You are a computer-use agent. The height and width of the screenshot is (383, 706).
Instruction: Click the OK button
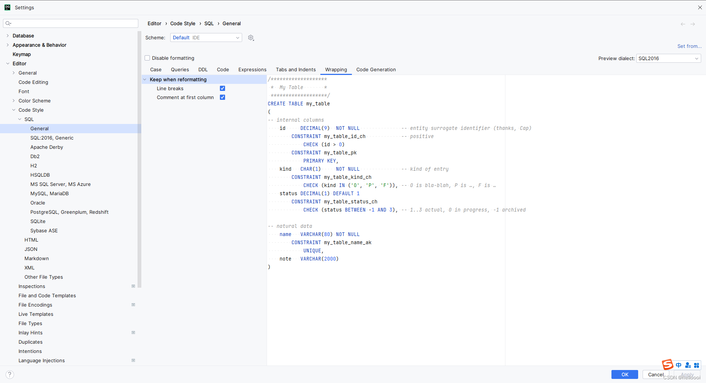point(624,374)
